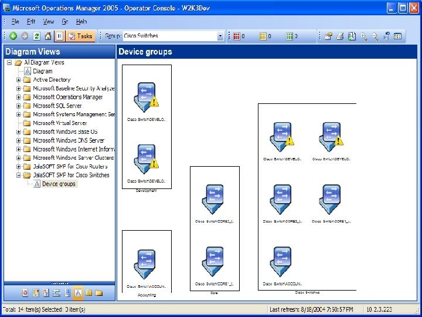This screenshot has width=422, height=317.
Task: Select ACCOUN switch in Cisco Switches group
Action: coord(282,262)
